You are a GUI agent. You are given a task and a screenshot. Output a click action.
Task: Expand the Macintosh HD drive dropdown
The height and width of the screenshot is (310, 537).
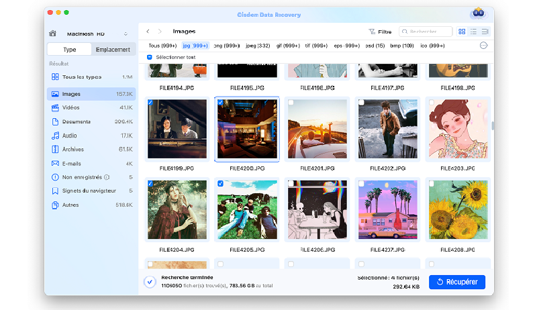(x=126, y=34)
